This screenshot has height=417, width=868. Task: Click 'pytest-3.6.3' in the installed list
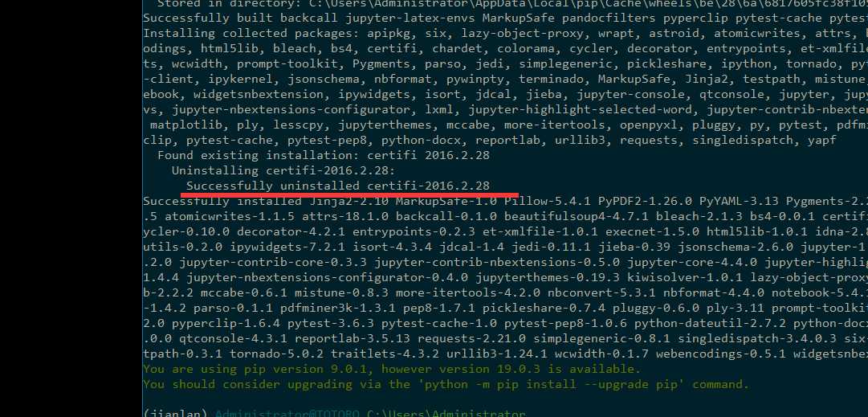coord(331,324)
